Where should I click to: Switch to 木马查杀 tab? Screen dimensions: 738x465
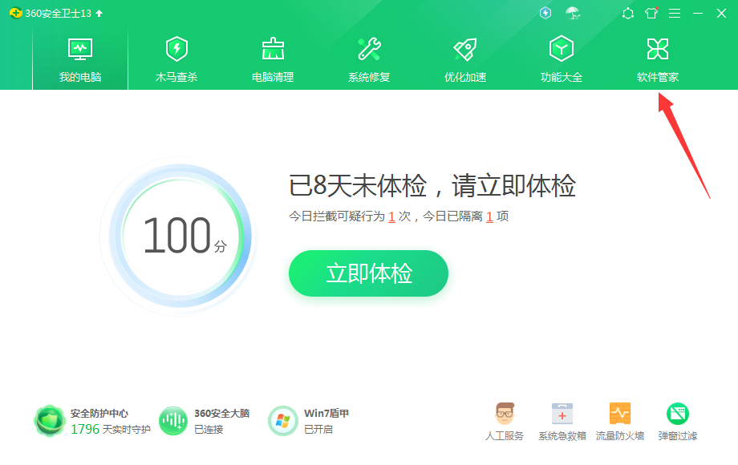coord(176,59)
